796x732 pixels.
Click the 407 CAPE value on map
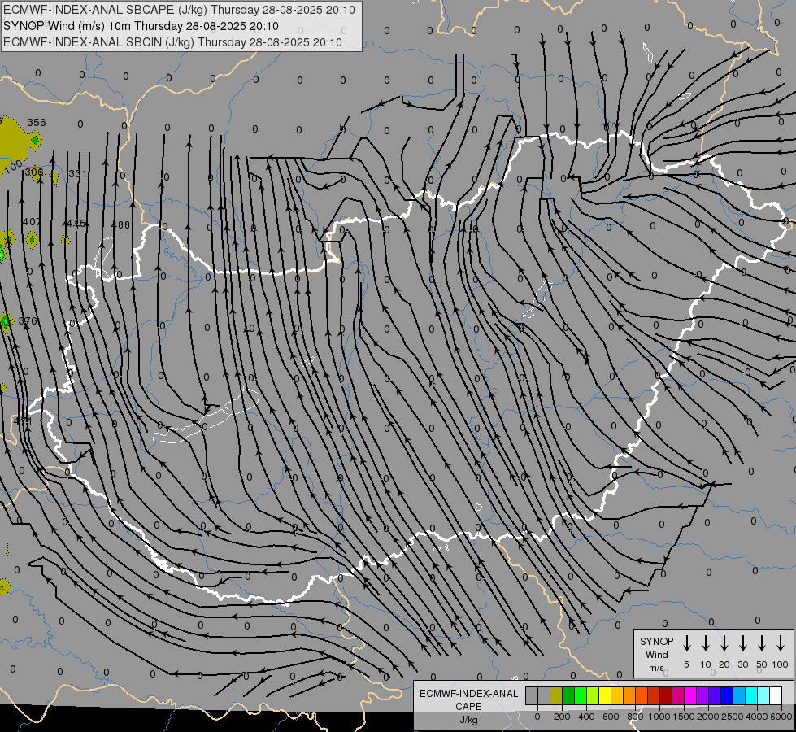click(x=32, y=221)
